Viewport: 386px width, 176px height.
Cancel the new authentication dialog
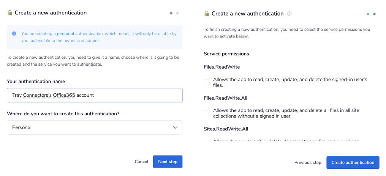coord(141,162)
